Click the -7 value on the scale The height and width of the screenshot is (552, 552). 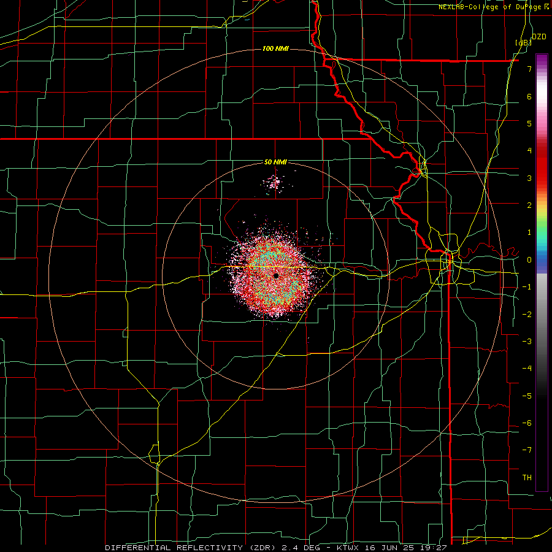coord(527,450)
